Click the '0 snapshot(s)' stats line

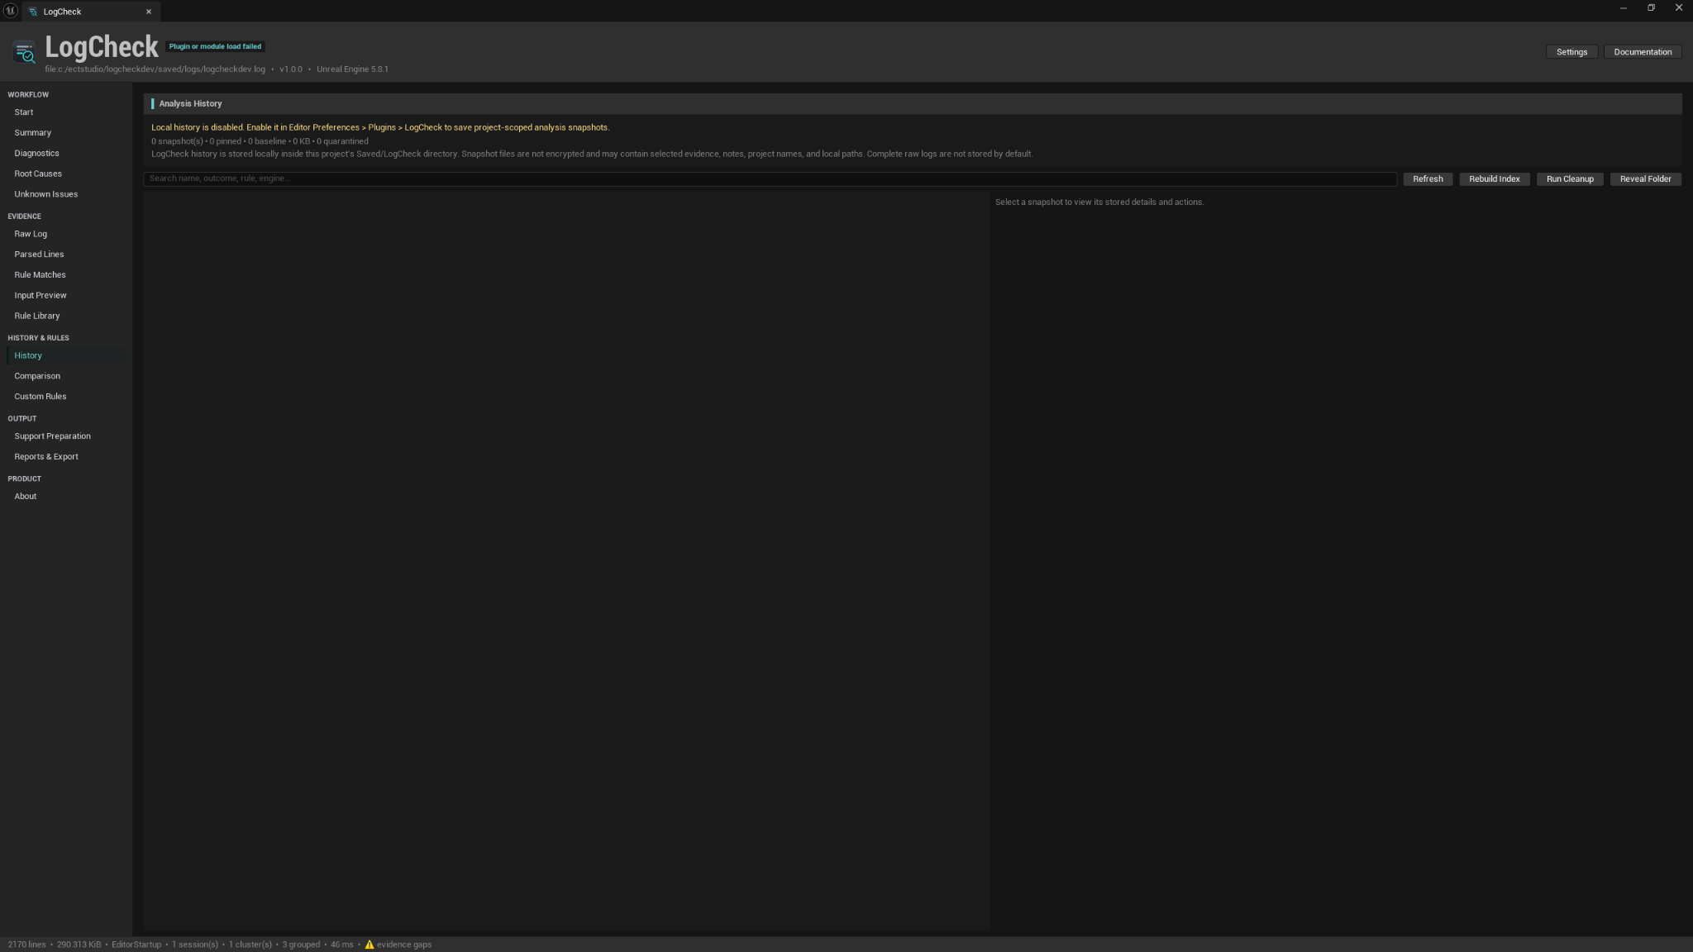(x=260, y=141)
